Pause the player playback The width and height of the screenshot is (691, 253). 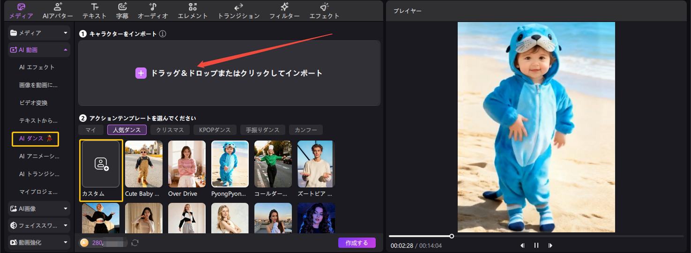[536, 246]
